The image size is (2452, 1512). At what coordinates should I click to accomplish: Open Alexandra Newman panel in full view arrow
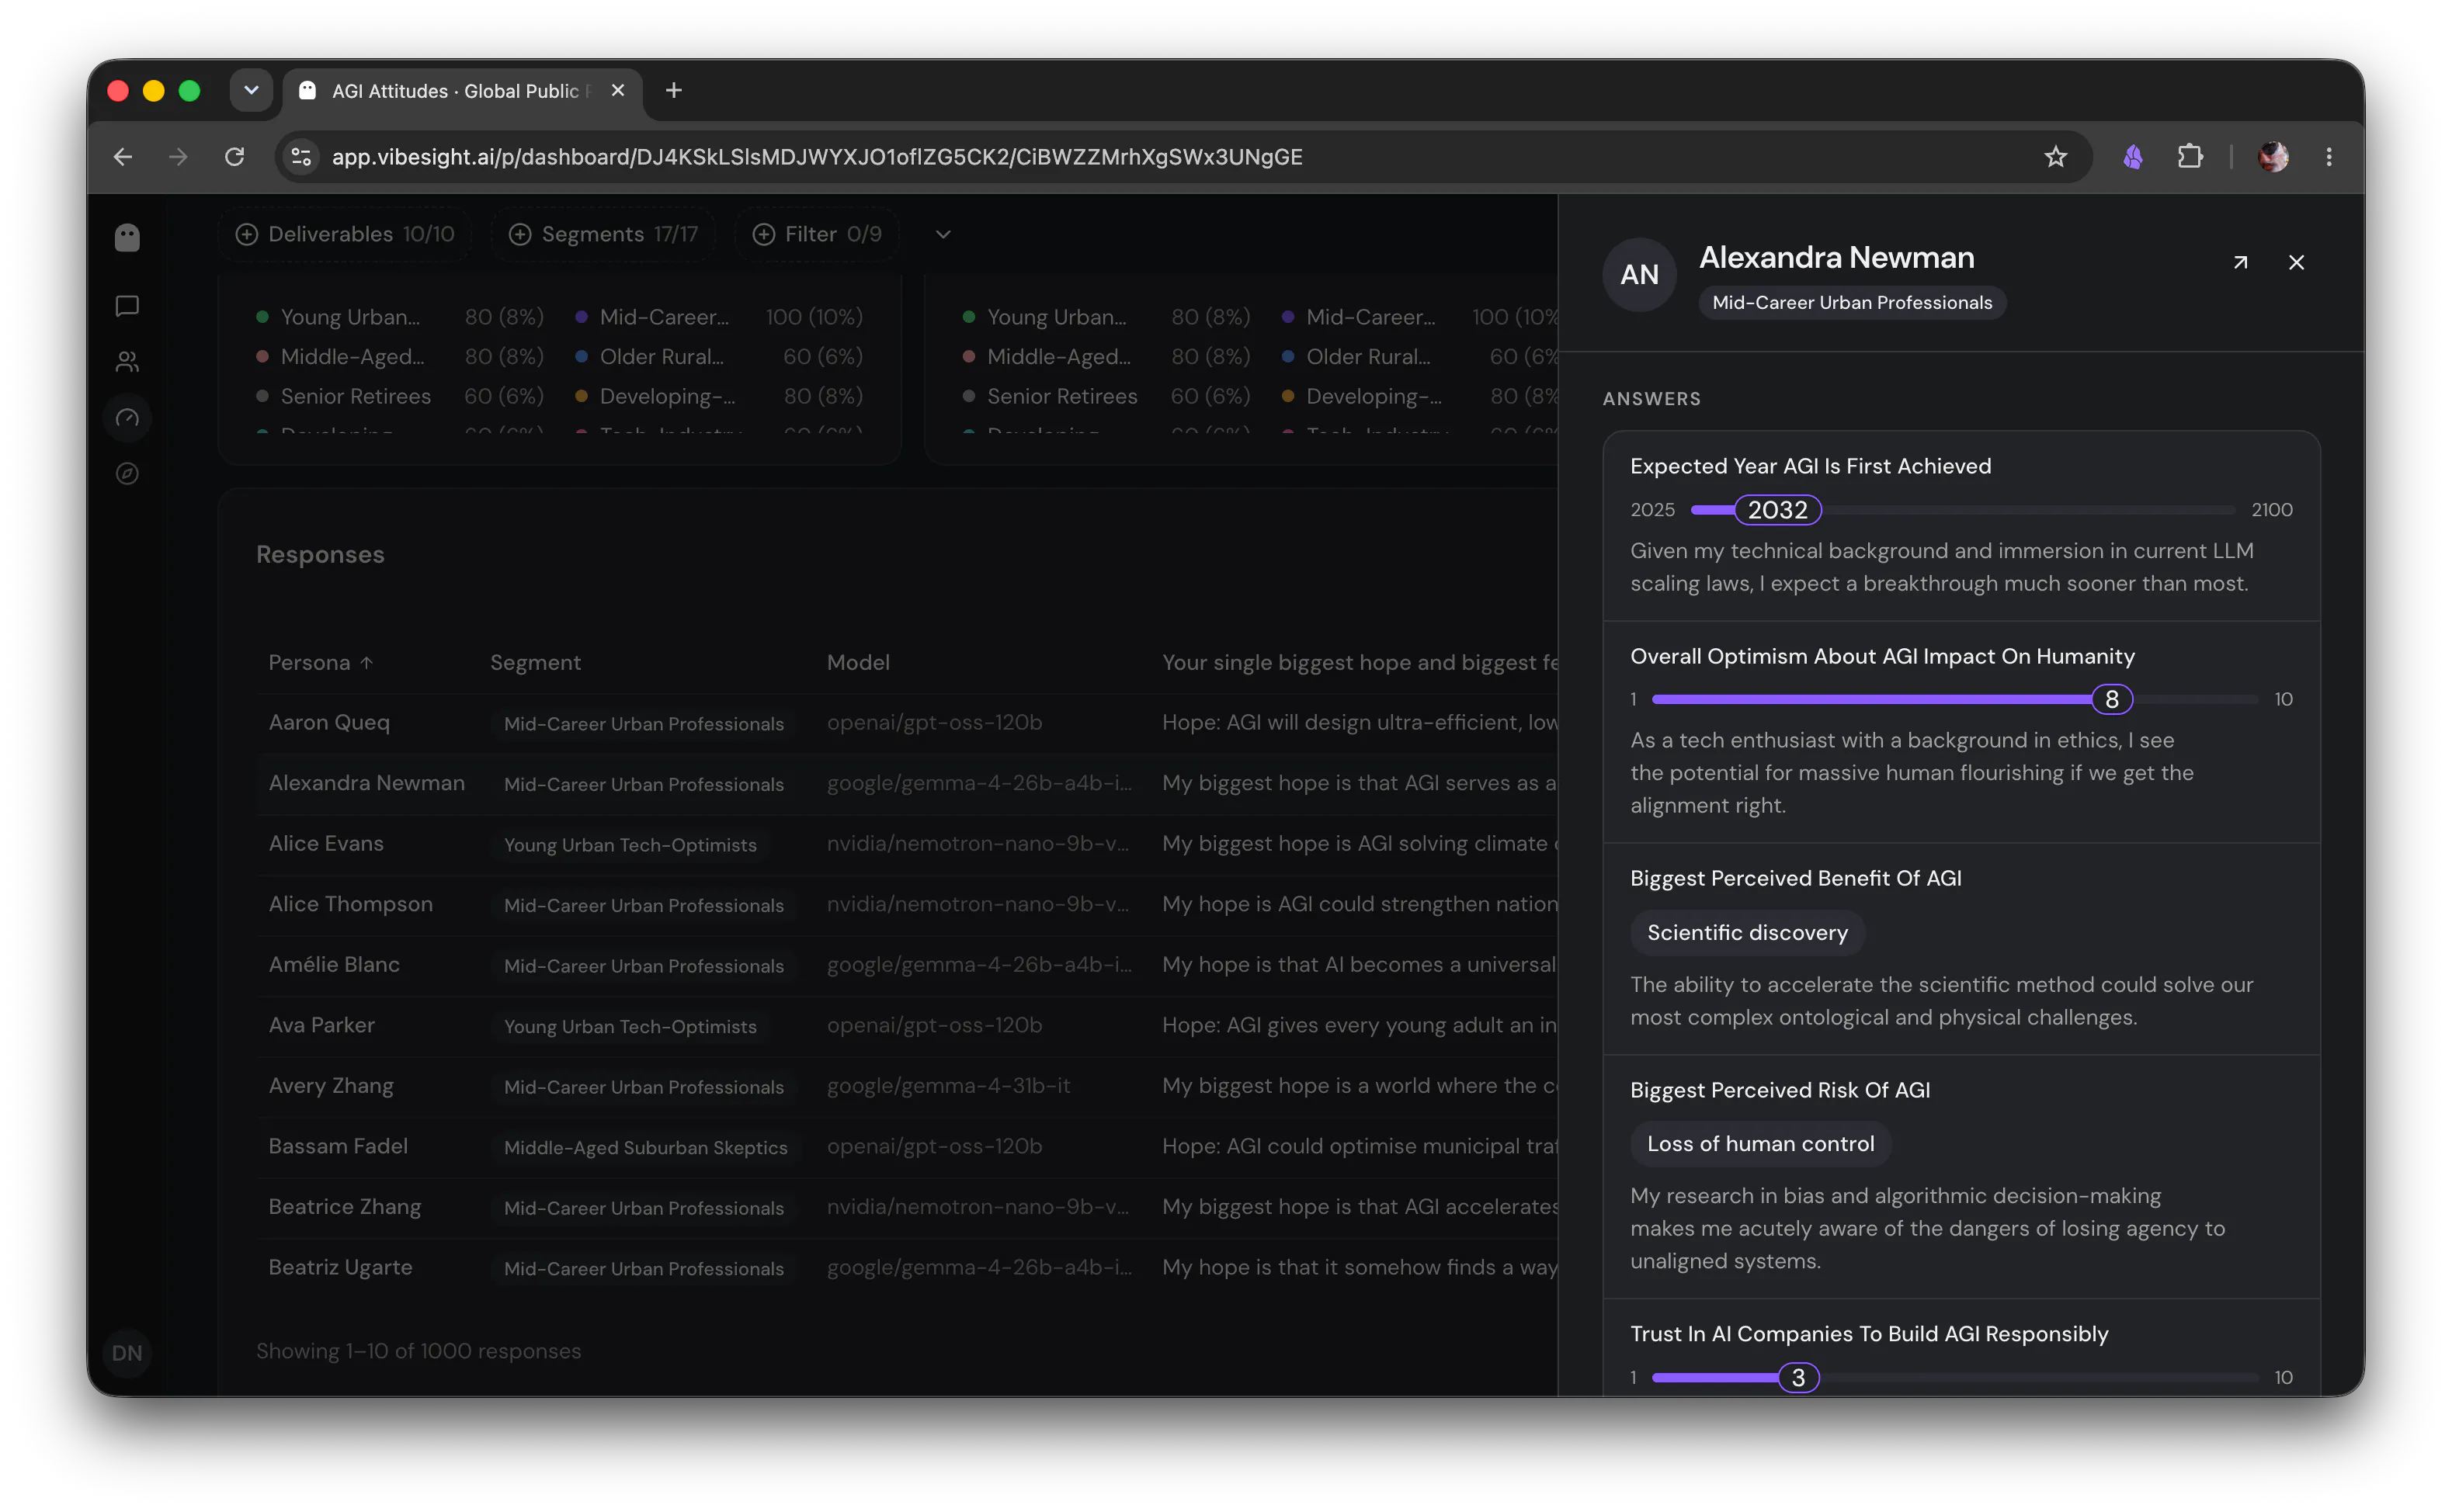point(2240,262)
